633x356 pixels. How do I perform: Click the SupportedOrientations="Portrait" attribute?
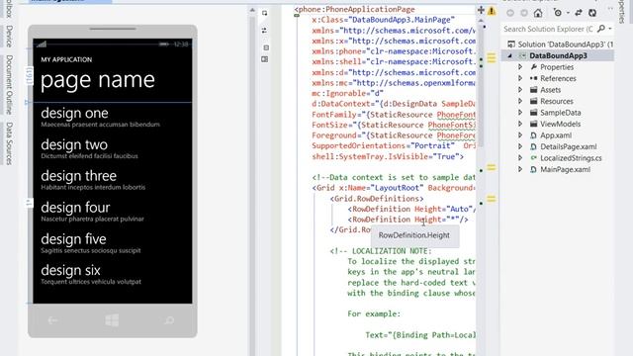click(x=383, y=145)
